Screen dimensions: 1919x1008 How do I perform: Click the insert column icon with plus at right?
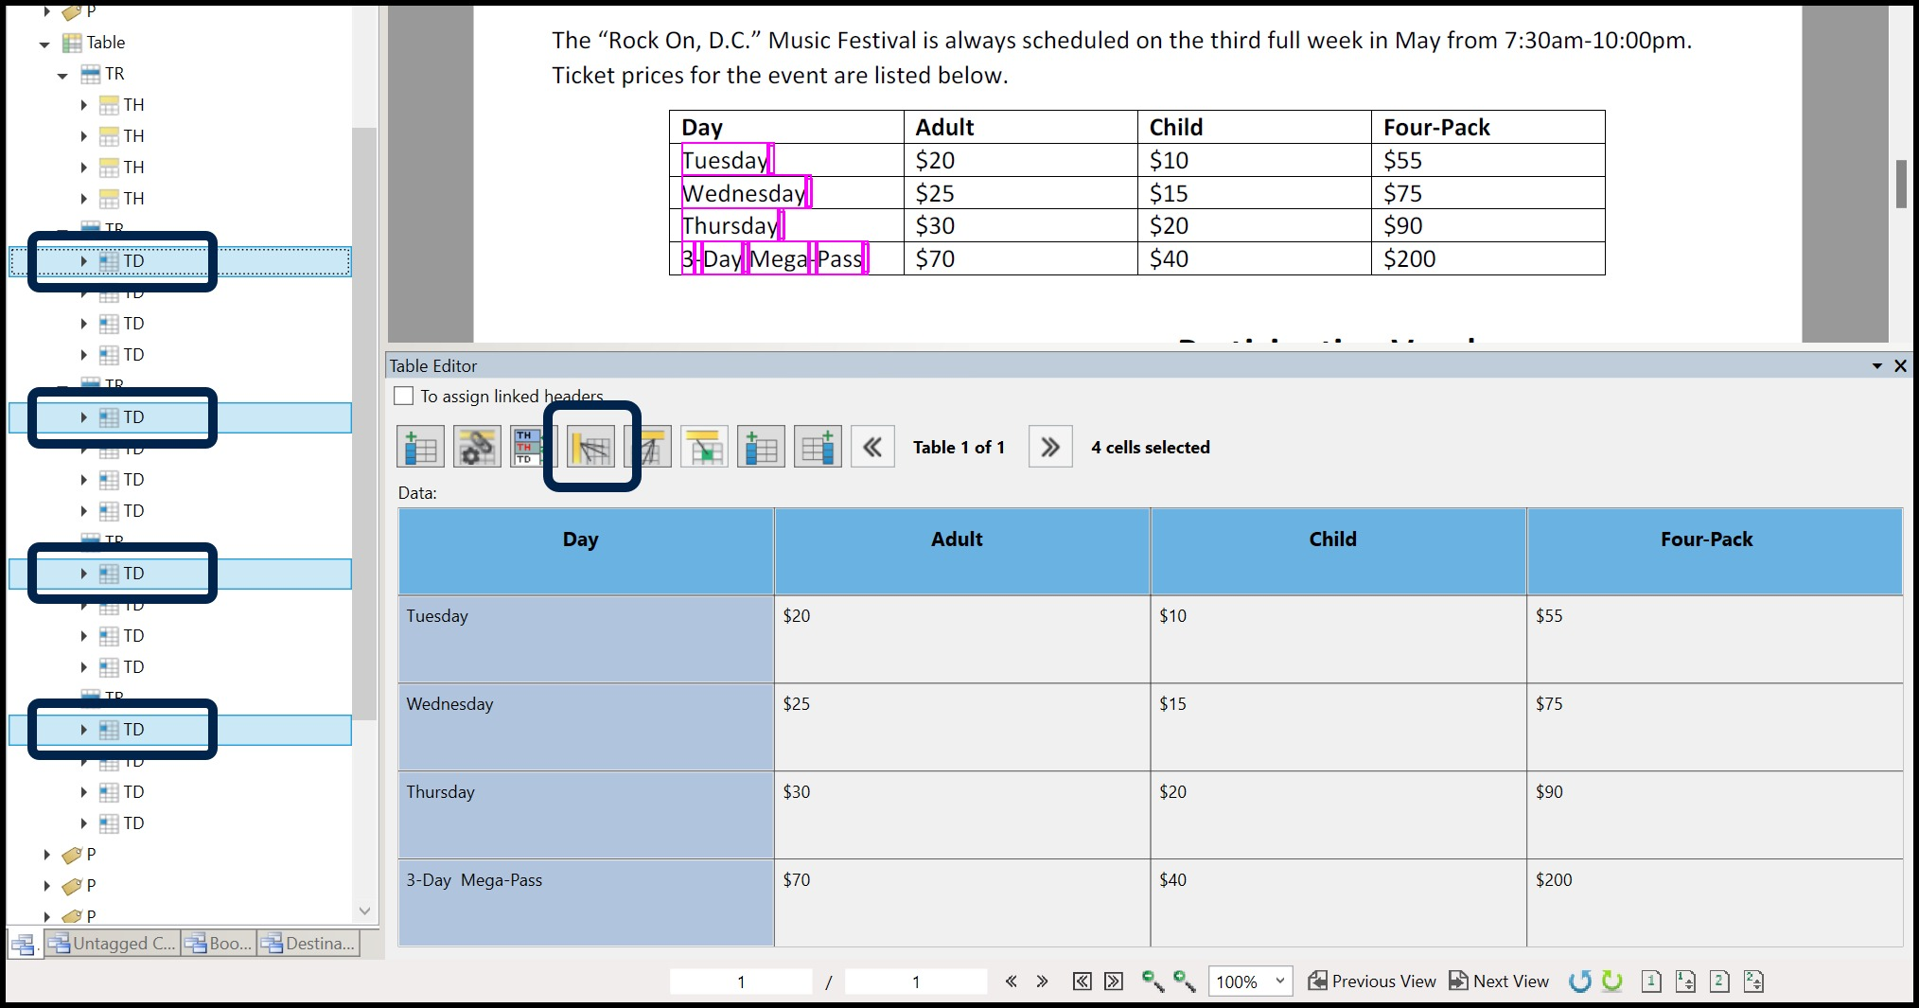click(x=818, y=448)
